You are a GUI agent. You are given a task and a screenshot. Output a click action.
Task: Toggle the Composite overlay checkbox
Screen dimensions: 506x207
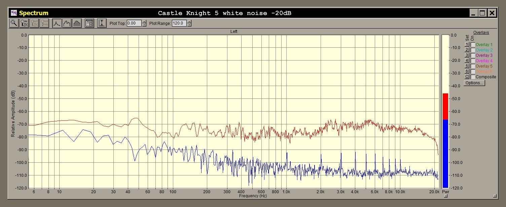click(473, 77)
